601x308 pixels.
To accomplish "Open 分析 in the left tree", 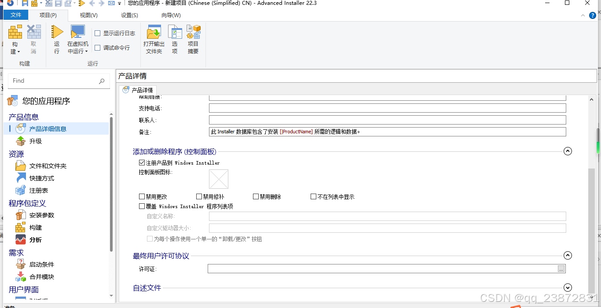I will (29, 240).
